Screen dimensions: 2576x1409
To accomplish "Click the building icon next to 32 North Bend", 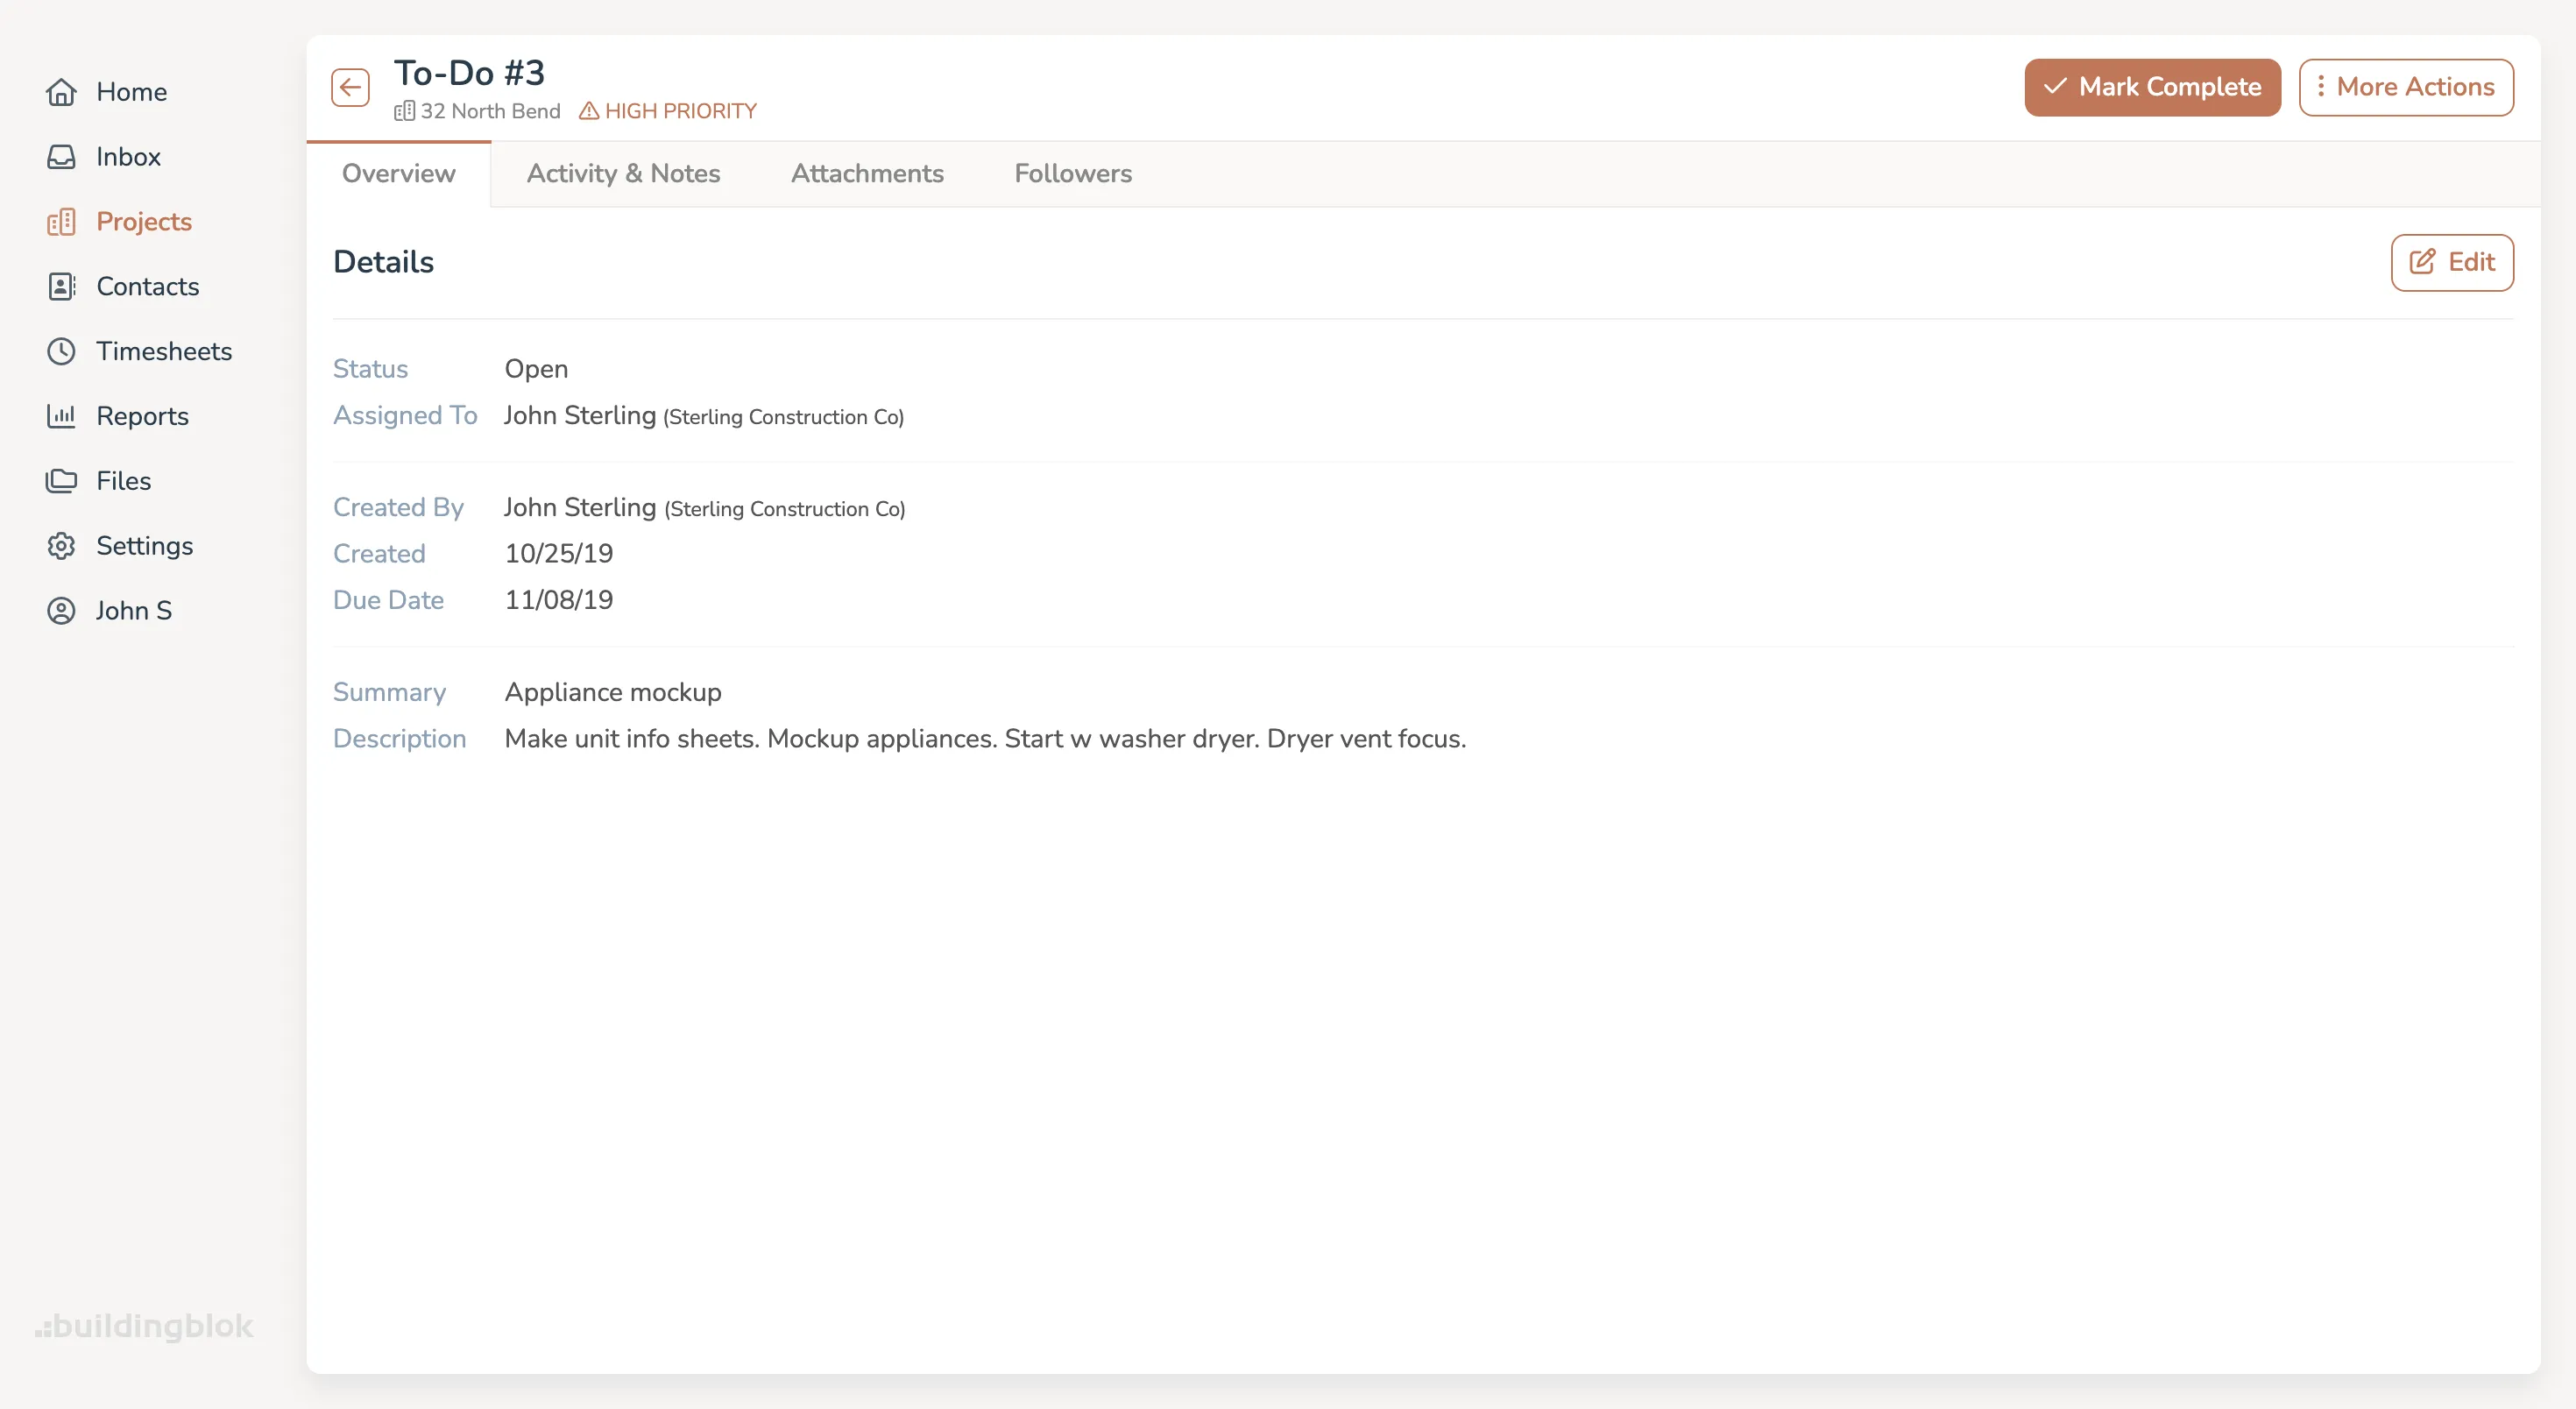I will (404, 112).
